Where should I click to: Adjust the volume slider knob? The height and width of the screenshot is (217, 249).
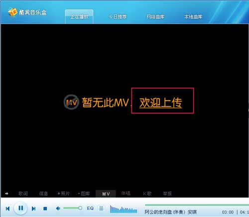point(80,208)
